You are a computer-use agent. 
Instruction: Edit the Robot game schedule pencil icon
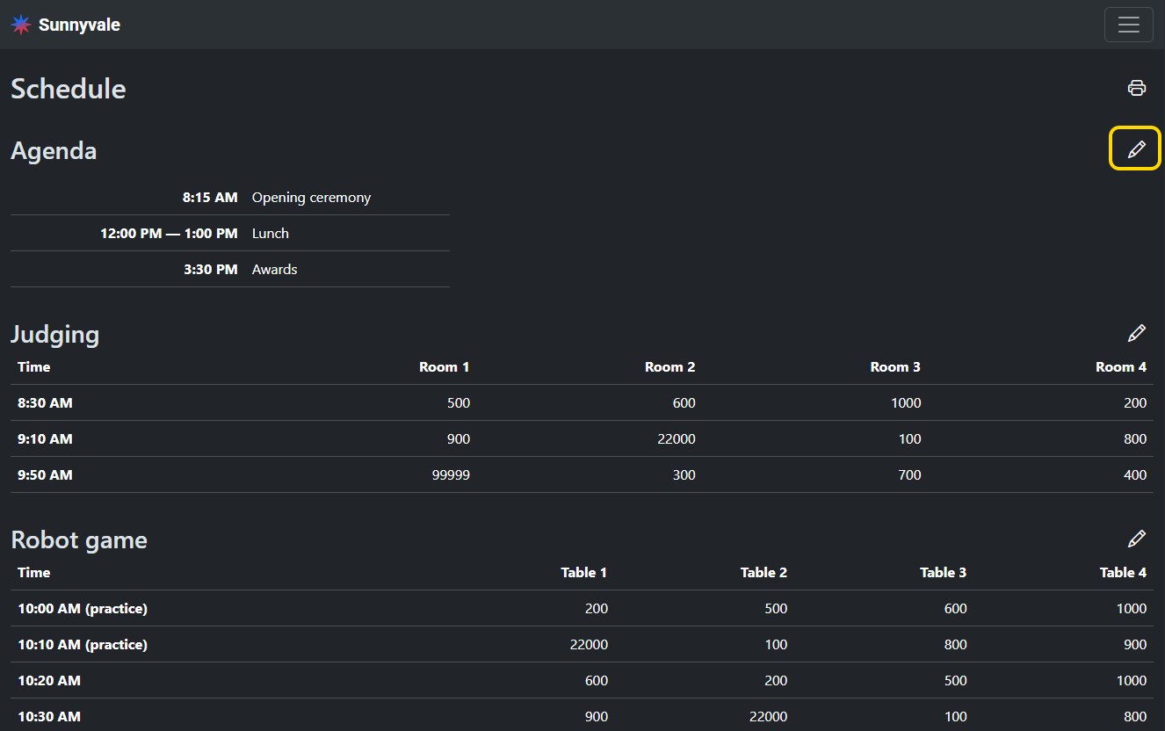click(x=1136, y=539)
